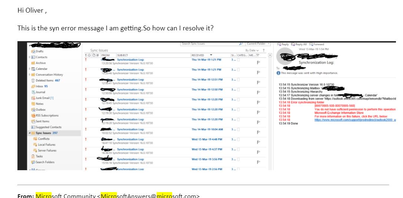The width and height of the screenshot is (403, 198).
Task: Click the SI... size column header
Action: [x=233, y=55]
